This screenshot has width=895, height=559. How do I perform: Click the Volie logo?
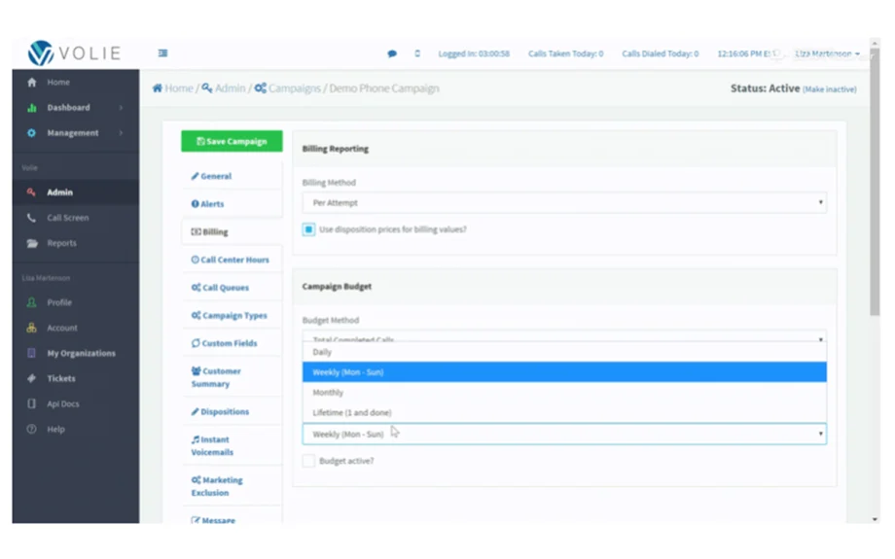(74, 53)
